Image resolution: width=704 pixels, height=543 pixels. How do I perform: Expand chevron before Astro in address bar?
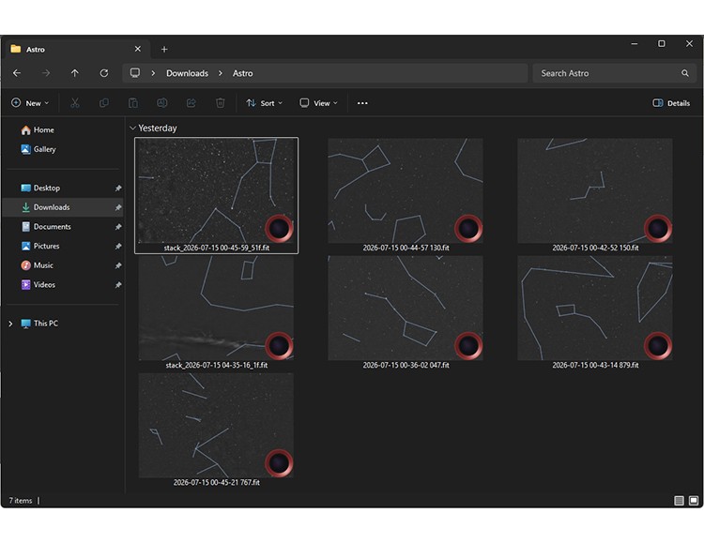pos(221,73)
